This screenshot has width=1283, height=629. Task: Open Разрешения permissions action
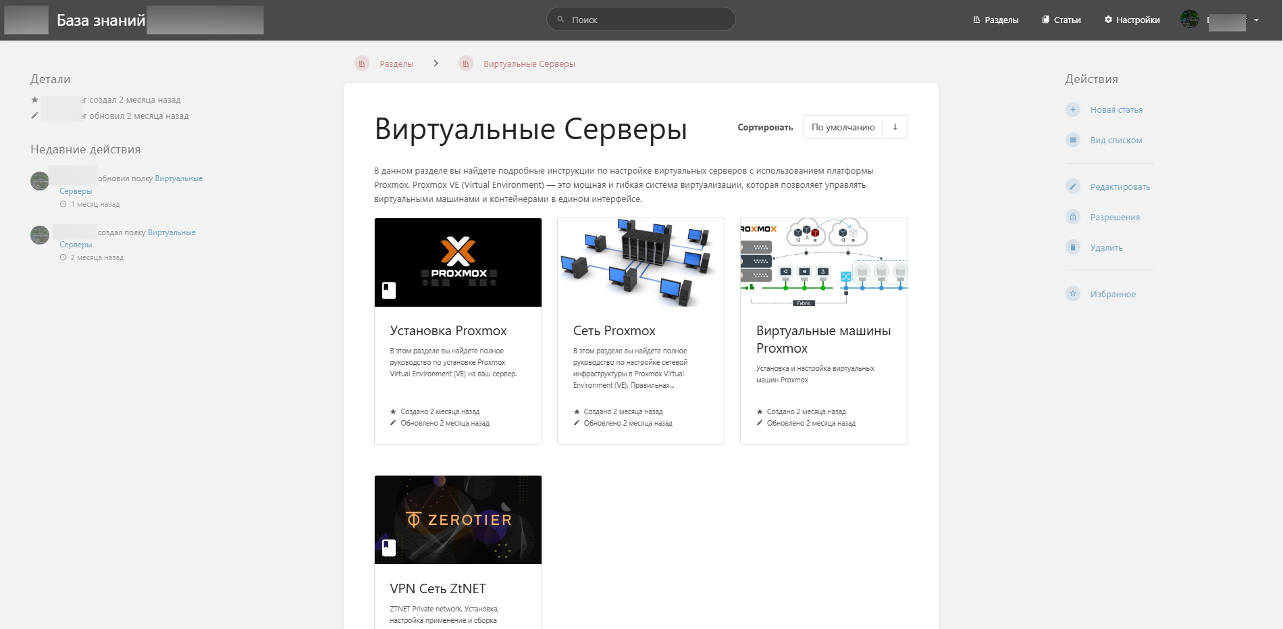[x=1115, y=217]
